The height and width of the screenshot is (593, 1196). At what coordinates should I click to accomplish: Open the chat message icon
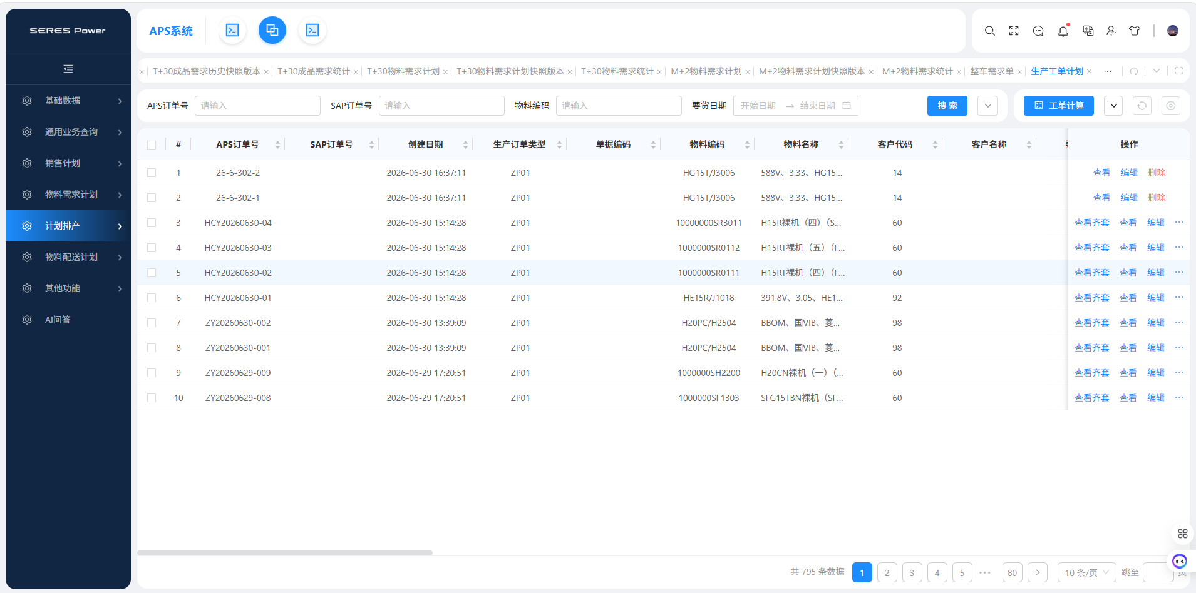tap(1038, 31)
